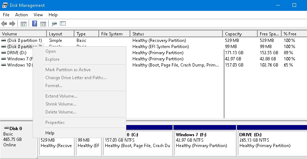Click the Show/Hide Action Pane icon

43,24
